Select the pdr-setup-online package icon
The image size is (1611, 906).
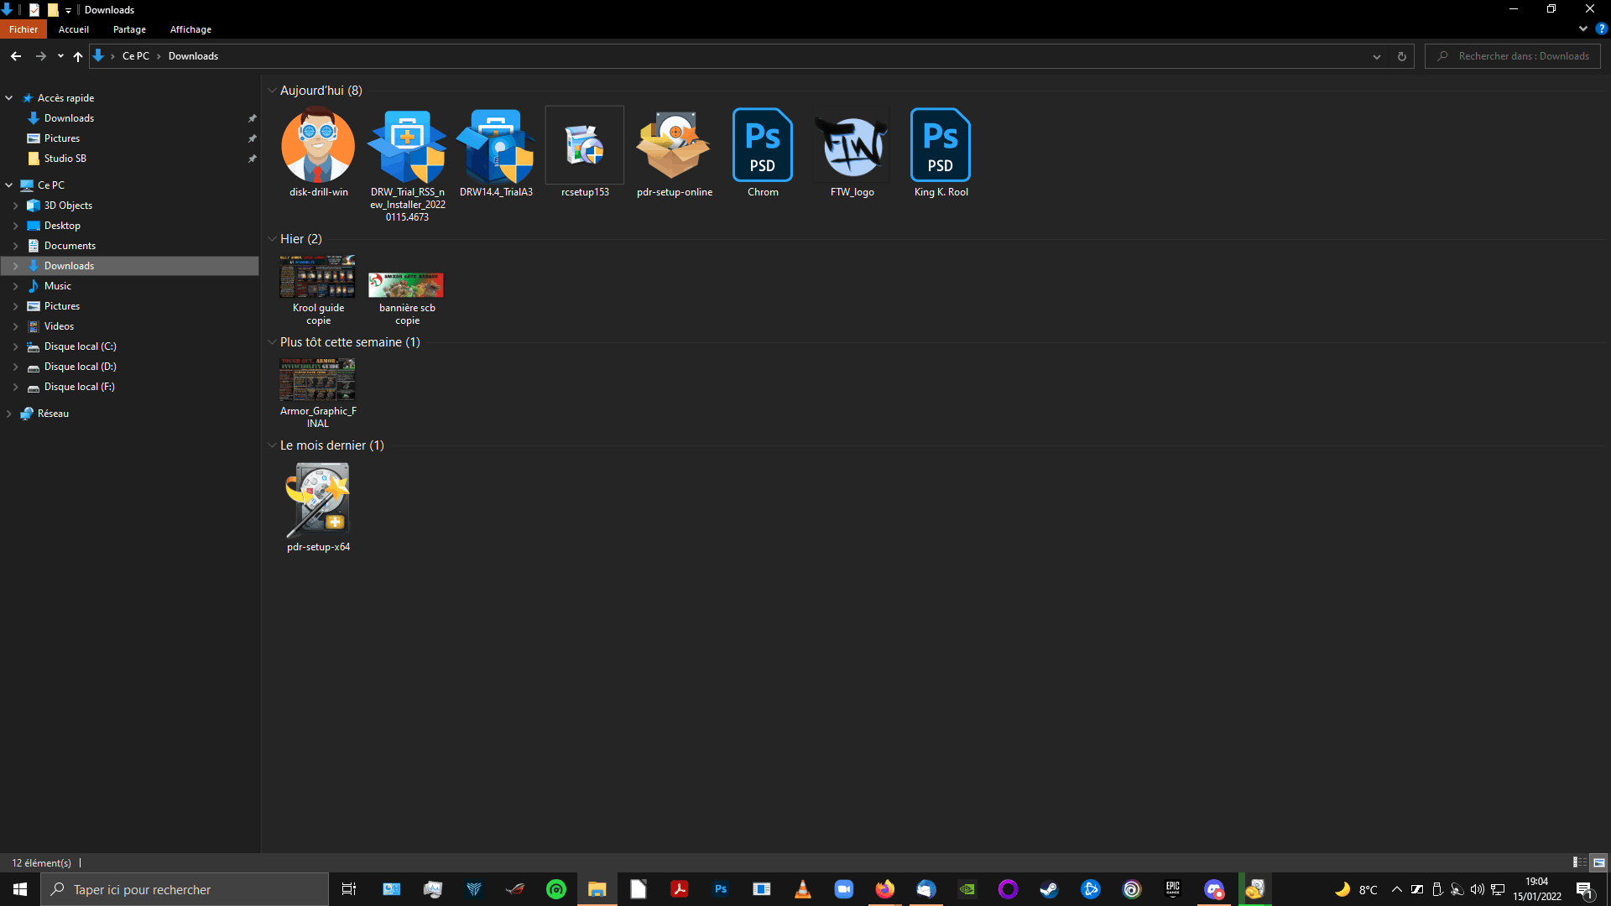click(673, 147)
